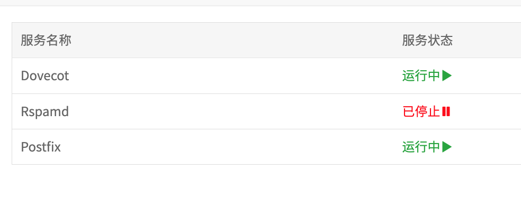Select the Rspamd service name
This screenshot has width=521, height=208.
coord(45,111)
